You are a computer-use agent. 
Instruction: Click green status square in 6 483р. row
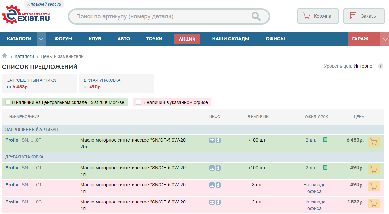pos(325,140)
